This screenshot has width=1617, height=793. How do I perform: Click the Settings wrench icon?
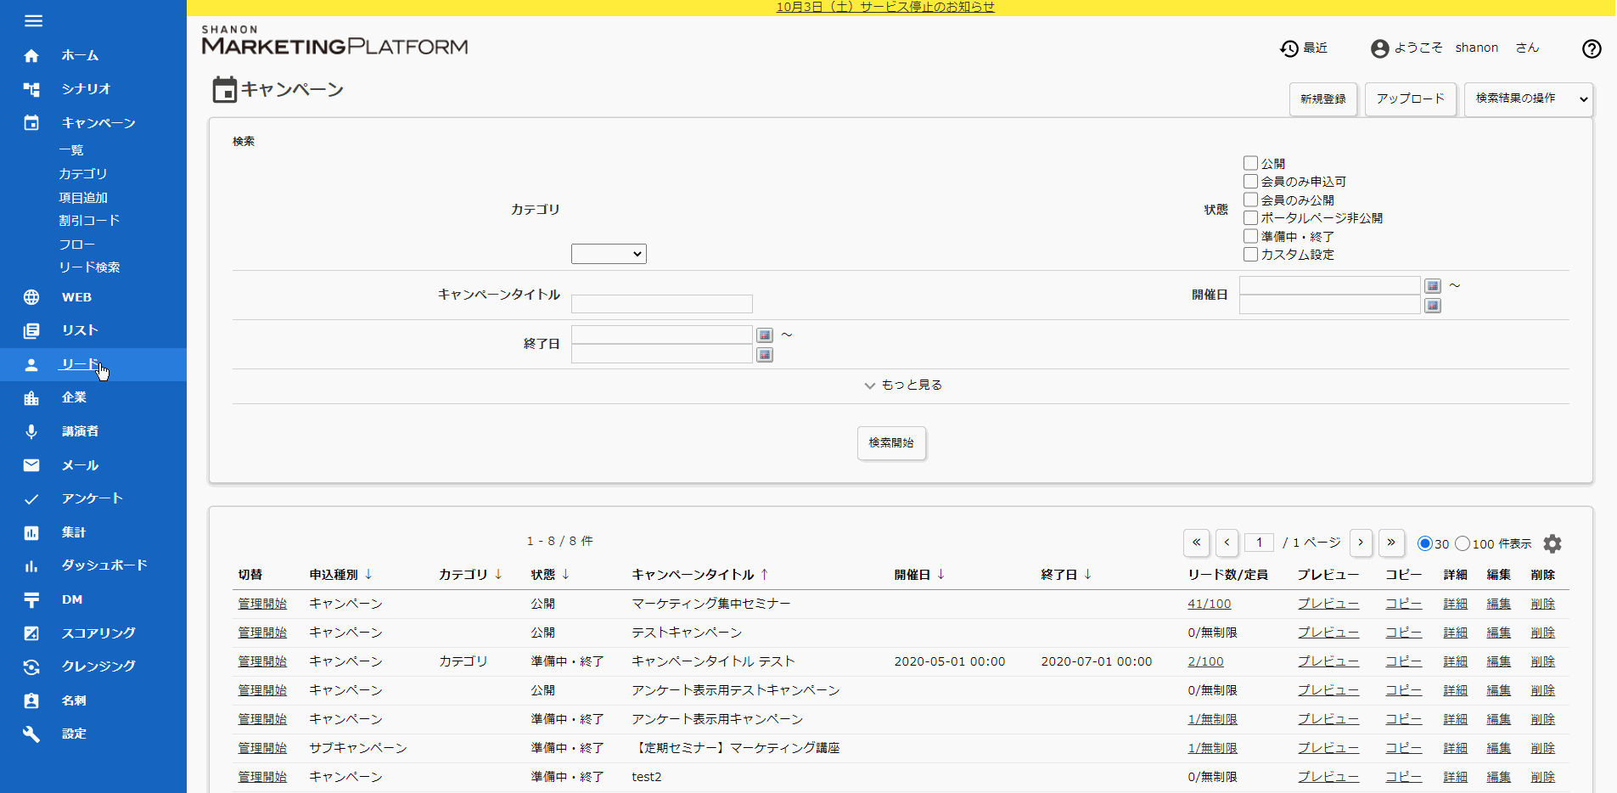(31, 734)
